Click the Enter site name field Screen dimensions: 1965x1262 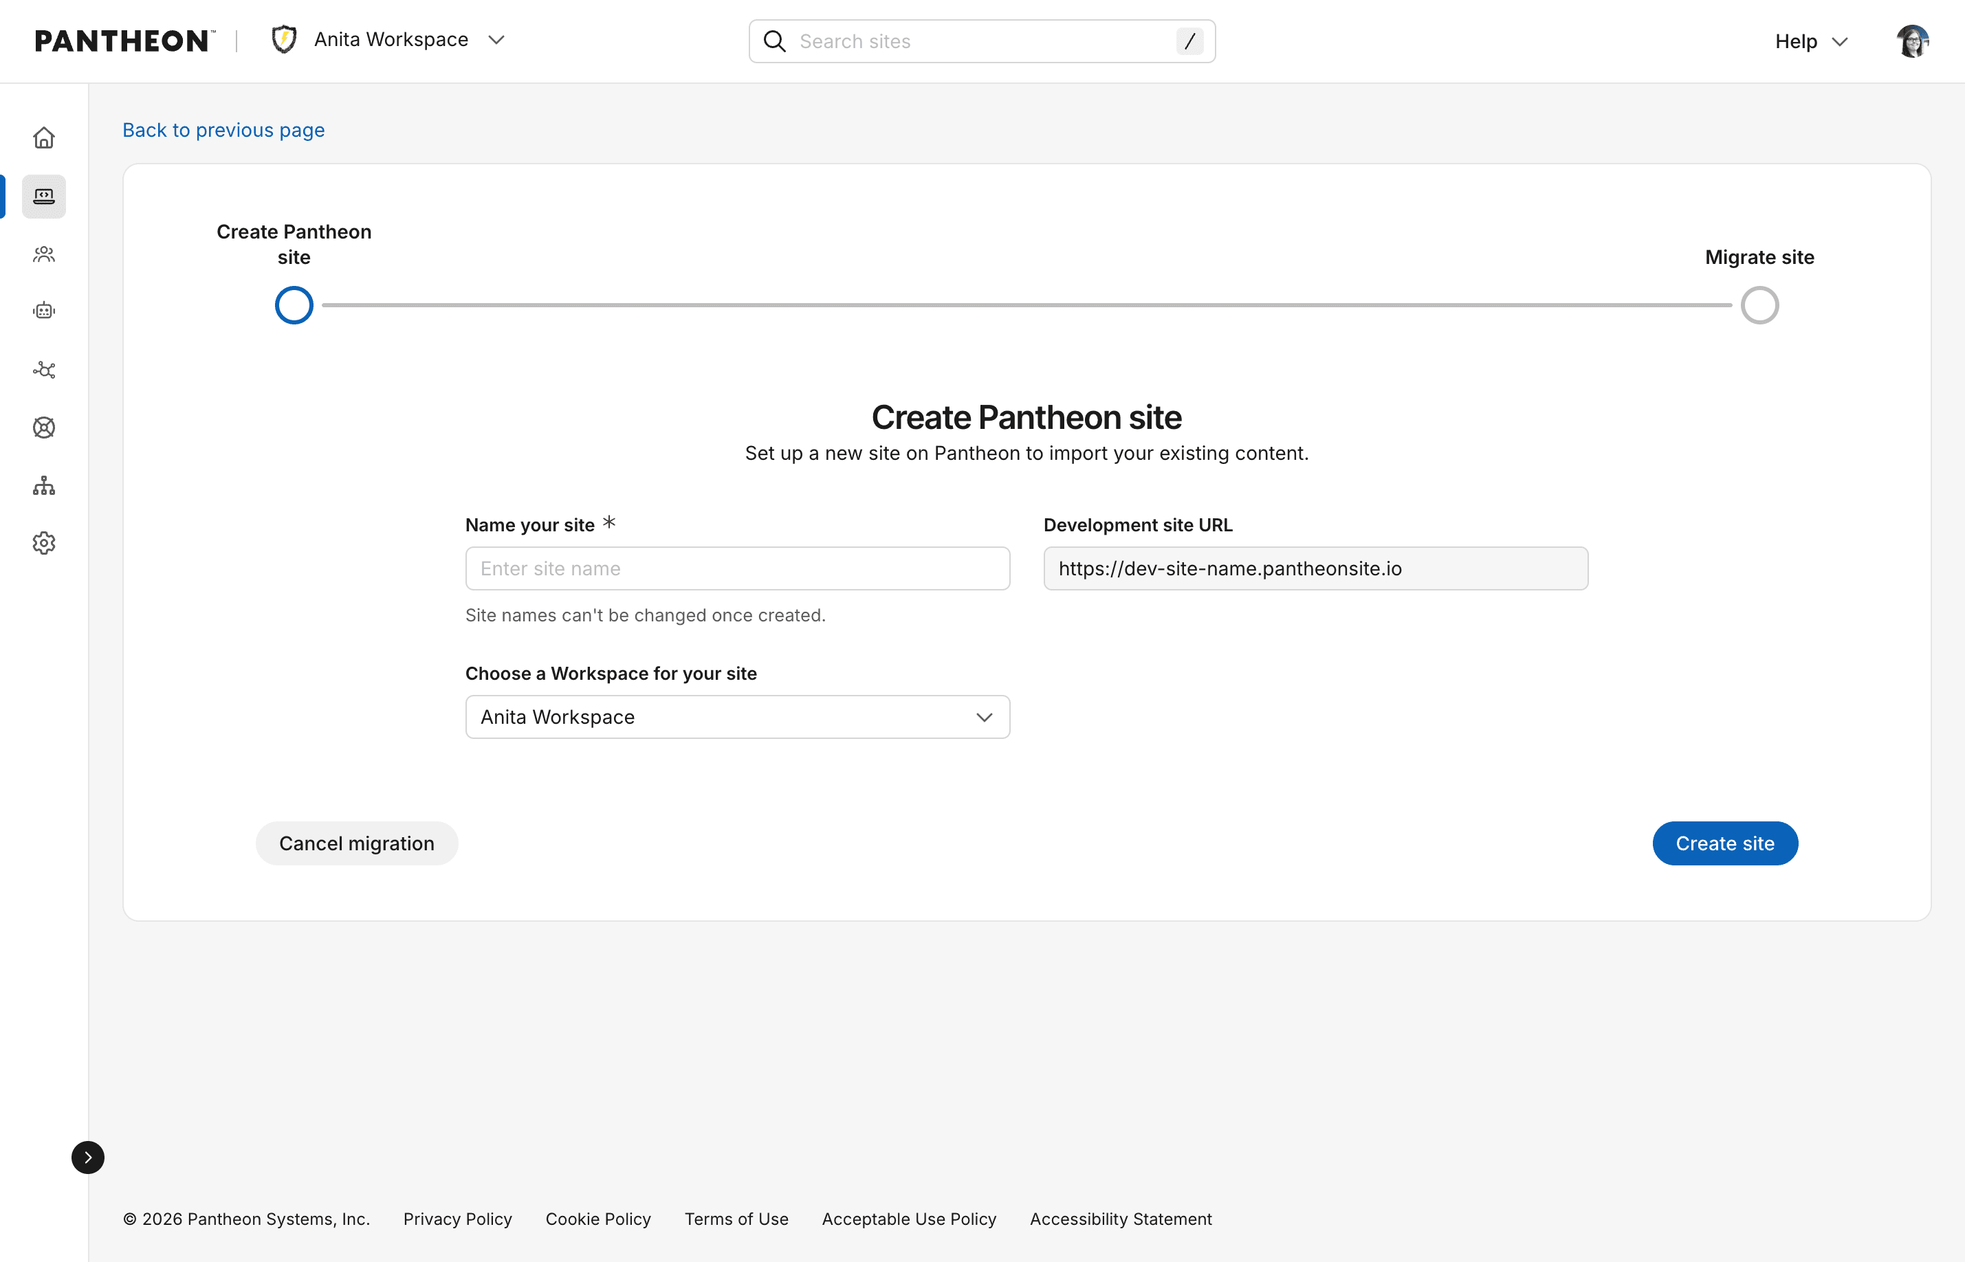738,568
